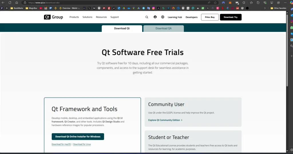Open the Products menu

(74, 17)
